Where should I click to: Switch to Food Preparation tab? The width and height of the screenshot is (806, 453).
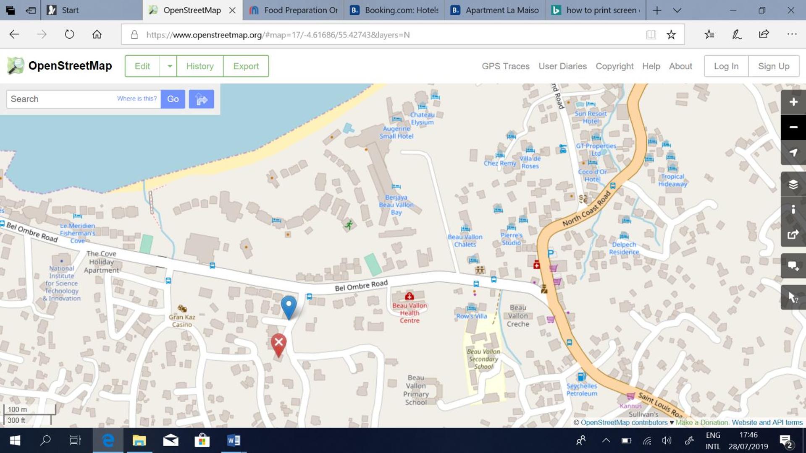(x=293, y=10)
